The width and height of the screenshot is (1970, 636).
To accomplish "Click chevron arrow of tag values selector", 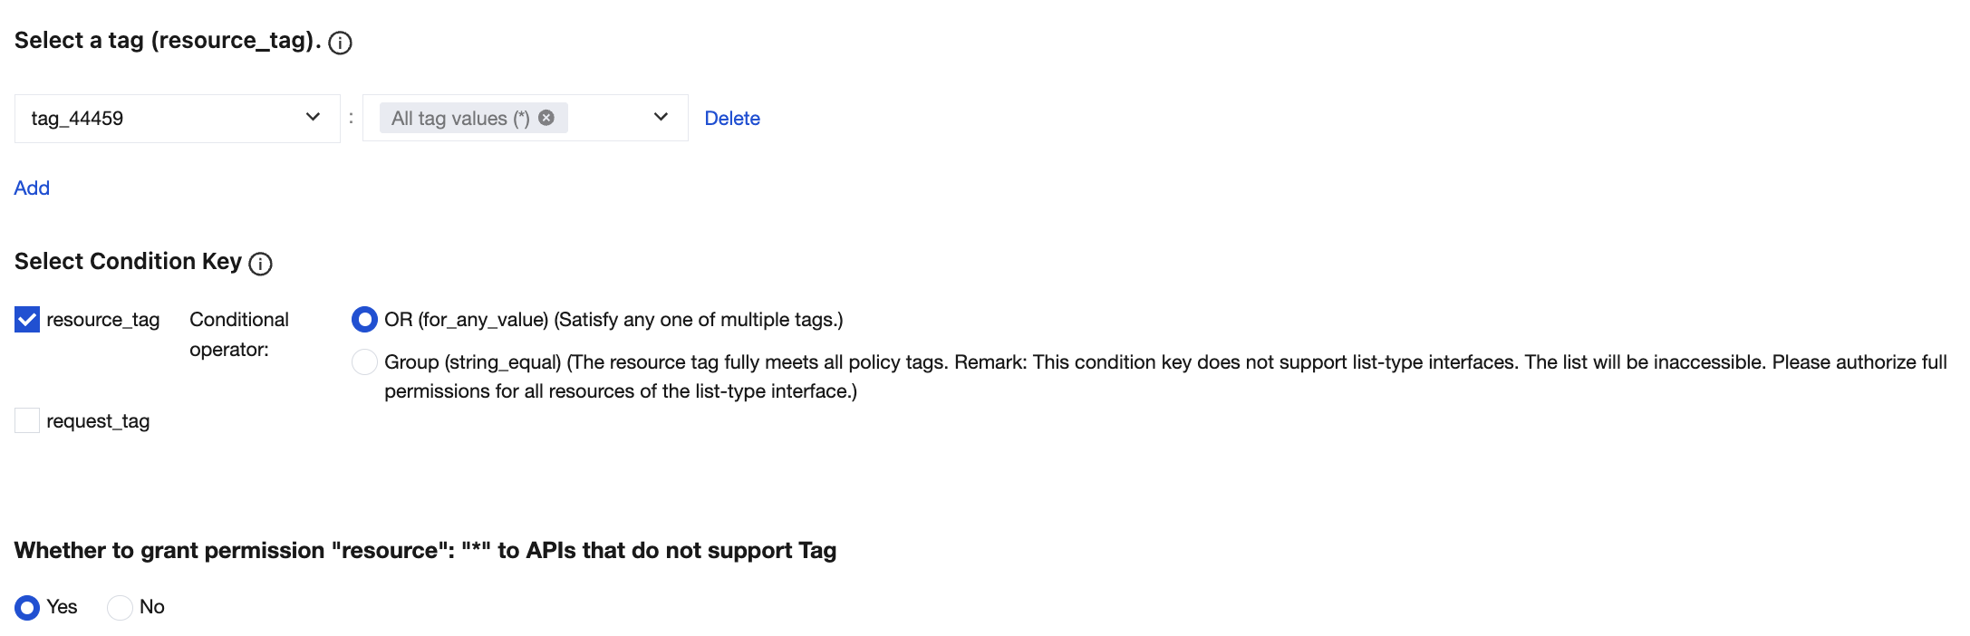I will click(661, 117).
